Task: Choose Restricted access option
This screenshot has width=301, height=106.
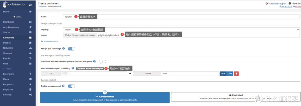Action: [236, 97]
